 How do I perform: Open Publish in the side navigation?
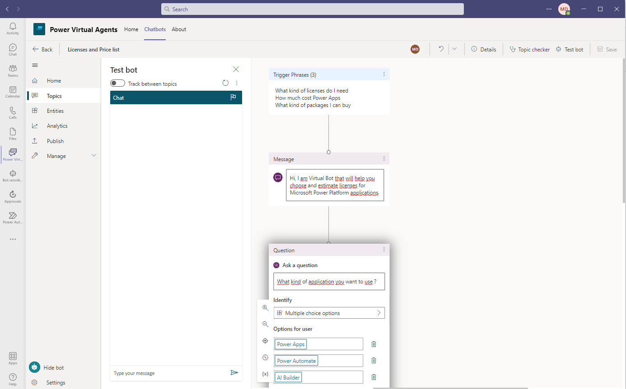point(63,141)
